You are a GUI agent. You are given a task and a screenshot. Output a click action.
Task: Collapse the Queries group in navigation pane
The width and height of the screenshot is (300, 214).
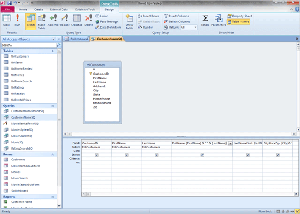pyautogui.click(x=52, y=106)
